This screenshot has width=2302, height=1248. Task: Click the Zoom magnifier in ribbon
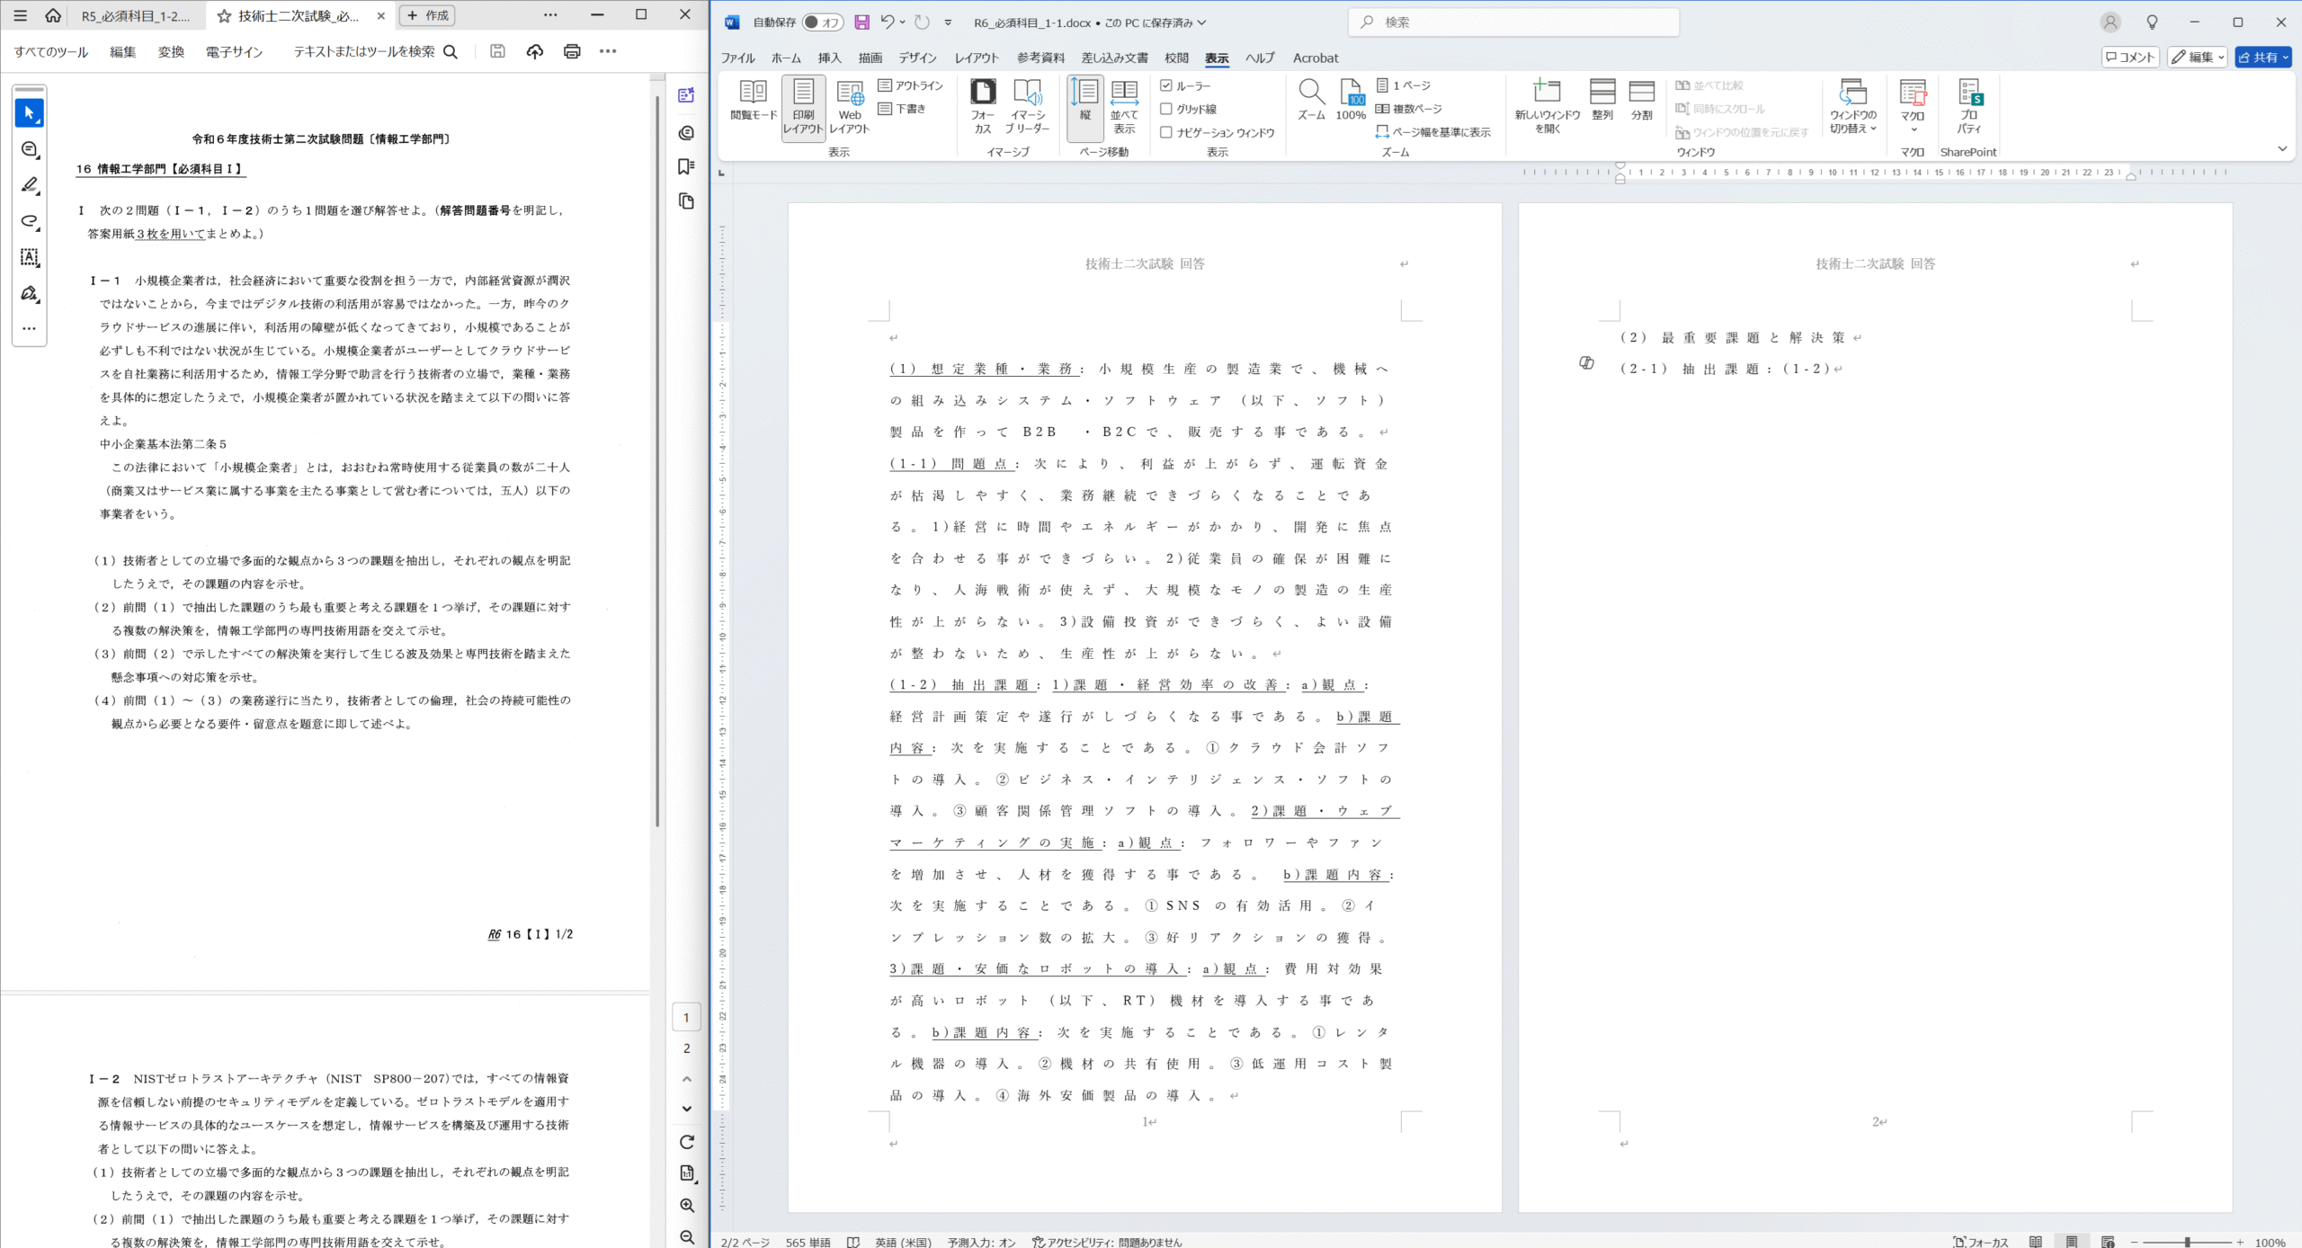pyautogui.click(x=1311, y=100)
